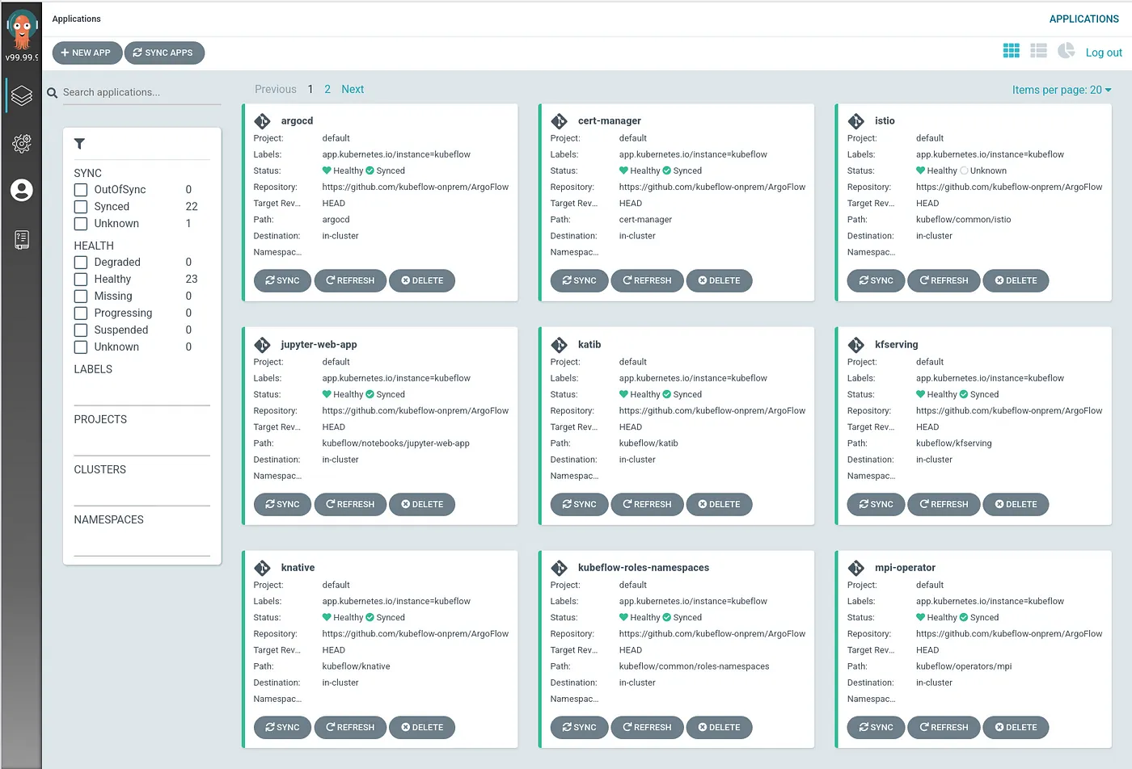1132x769 pixels.
Task: Switch to summary pie chart view
Action: [1067, 51]
